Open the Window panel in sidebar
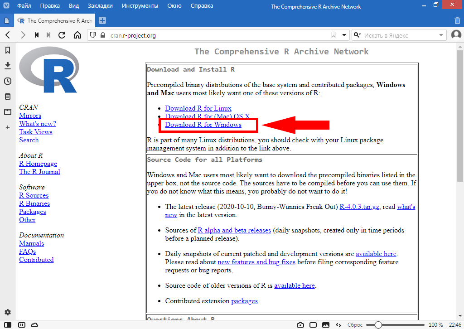The width and height of the screenshot is (464, 329). click(x=7, y=112)
